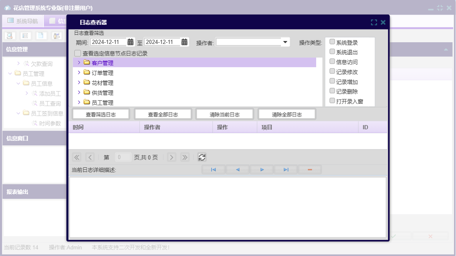Image resolution: width=456 pixels, height=256 pixels.
Task: Go to previous log record arrow
Action: click(237, 170)
